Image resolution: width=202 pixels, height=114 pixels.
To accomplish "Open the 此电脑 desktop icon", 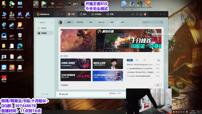I will (x=4, y=15).
